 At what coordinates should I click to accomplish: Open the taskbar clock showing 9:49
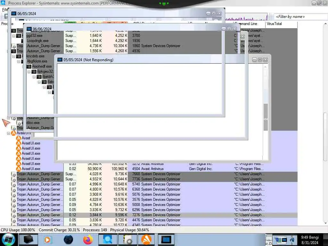click(x=310, y=240)
